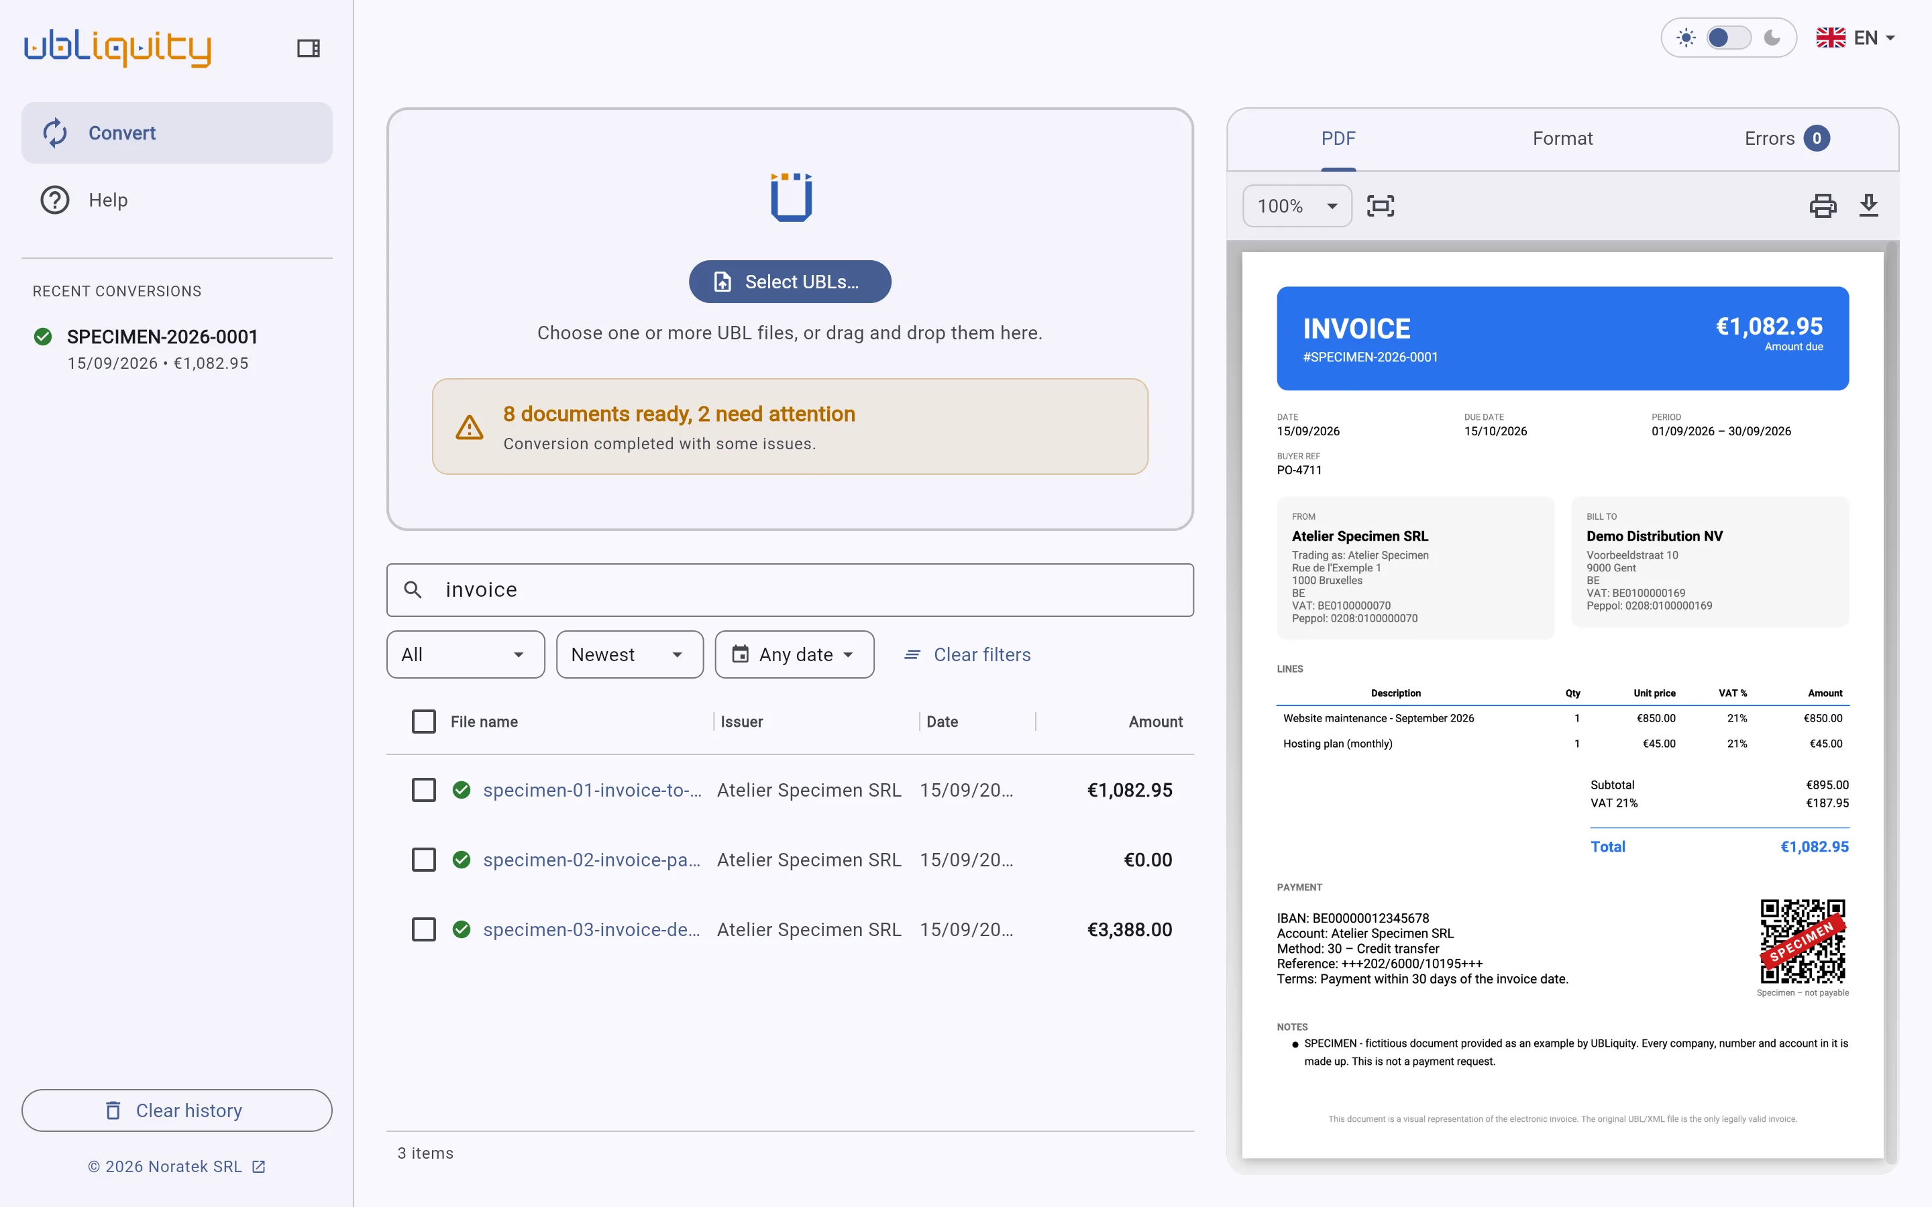Viewport: 1932px width, 1207px height.
Task: Click the warning triangle icon
Action: pyautogui.click(x=470, y=428)
